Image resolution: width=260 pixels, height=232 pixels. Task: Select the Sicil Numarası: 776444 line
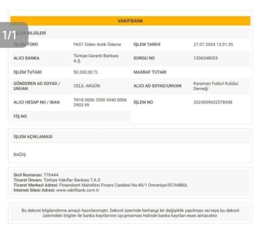coord(36,175)
